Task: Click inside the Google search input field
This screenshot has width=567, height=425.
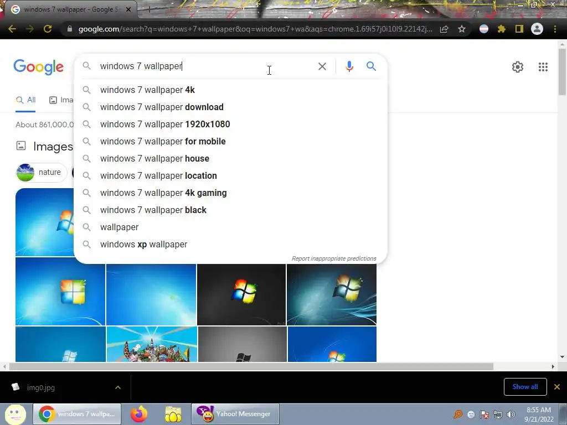Action: [206, 66]
